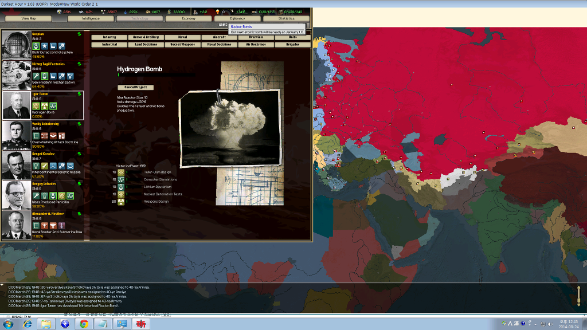Screen dimensions: 587x330
Task: Click 'Overwhelming Attack Doctrine' project text
Action: [55, 142]
